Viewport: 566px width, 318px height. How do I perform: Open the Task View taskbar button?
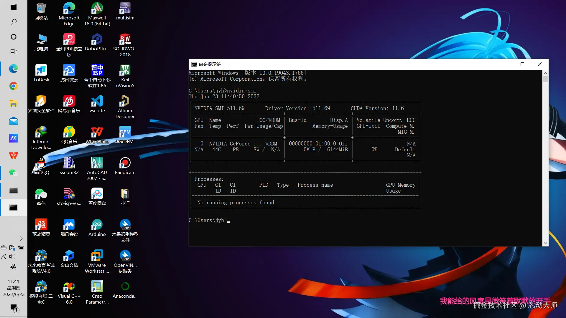point(13,51)
